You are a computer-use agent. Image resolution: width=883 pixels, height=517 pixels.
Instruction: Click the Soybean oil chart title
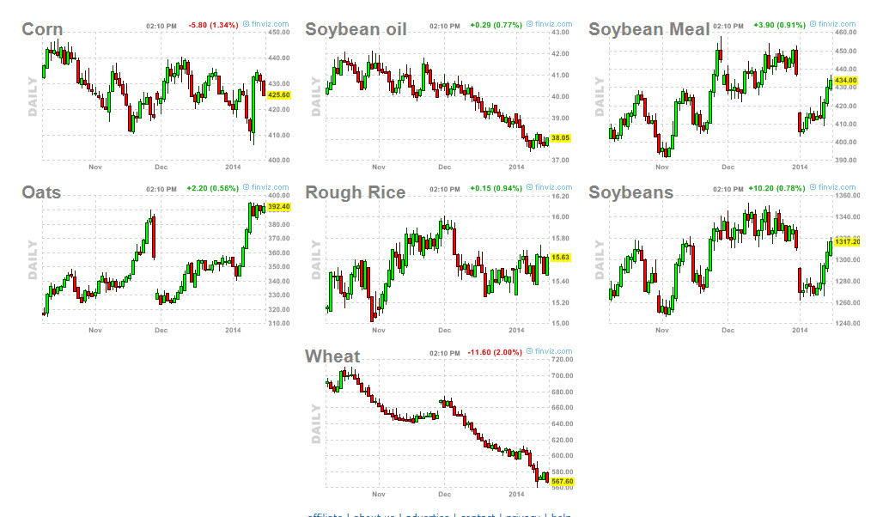pos(356,30)
